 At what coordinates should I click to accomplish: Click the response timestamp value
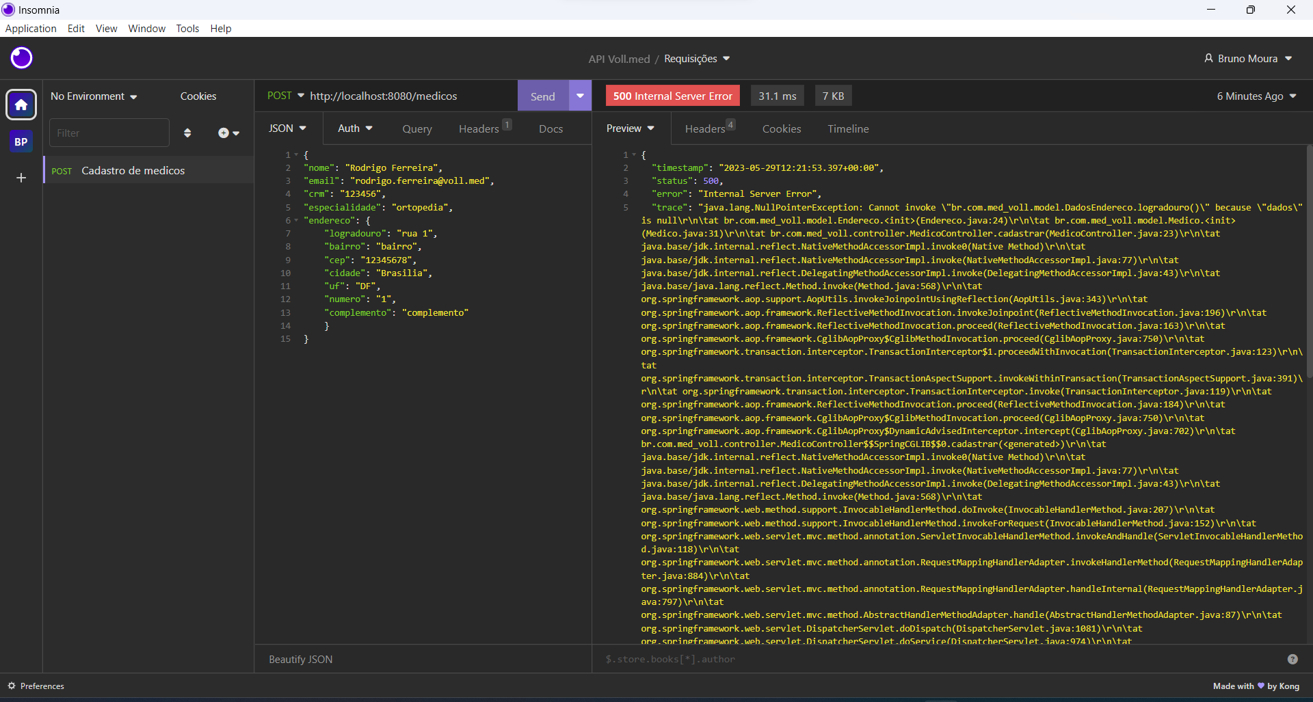[x=801, y=168]
